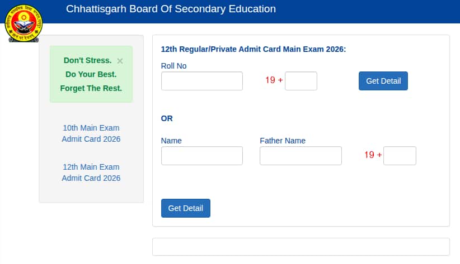This screenshot has width=460, height=264.
Task: Click the Chhattisgarh Board logo emblem
Action: (x=23, y=23)
